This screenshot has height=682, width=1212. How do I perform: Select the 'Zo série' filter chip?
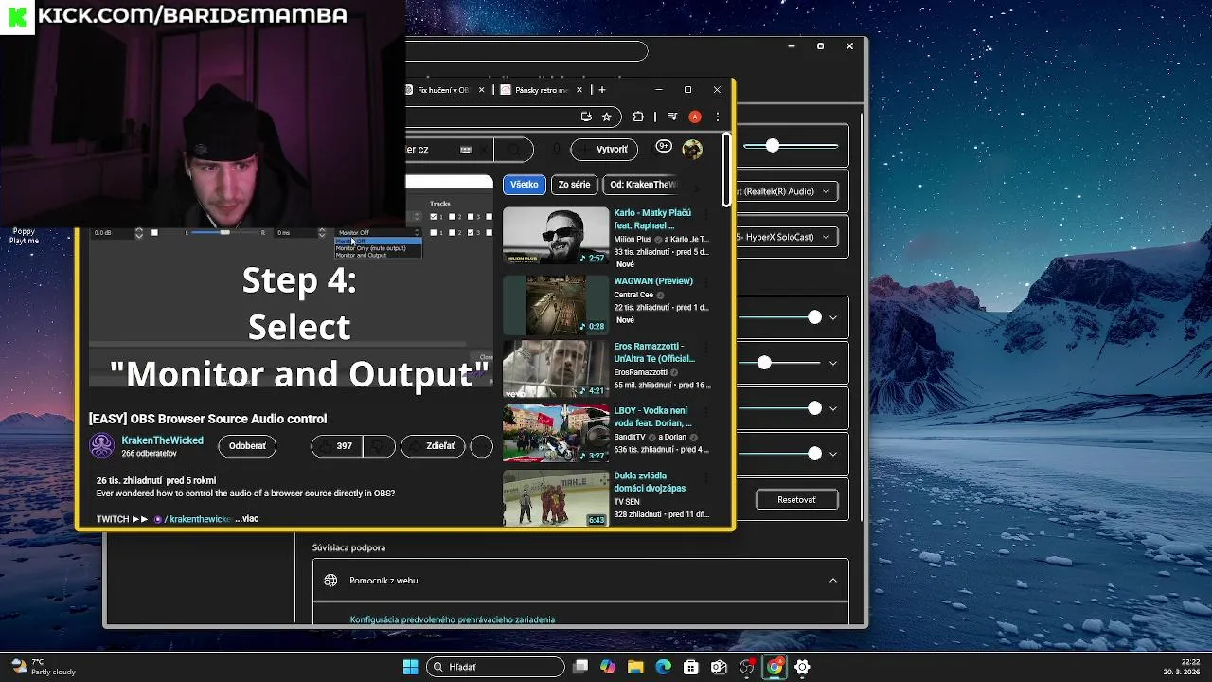574,185
